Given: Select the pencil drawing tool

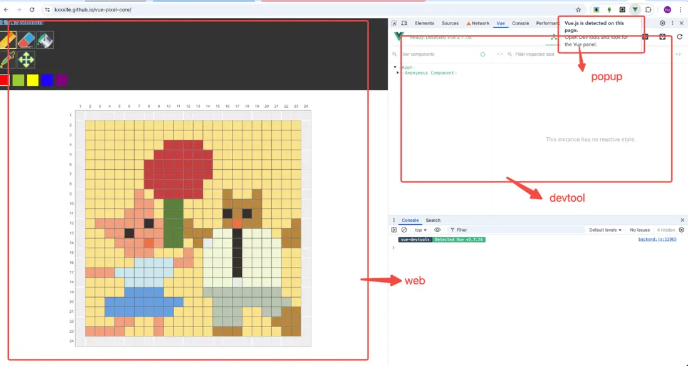Looking at the screenshot, I should (x=8, y=40).
